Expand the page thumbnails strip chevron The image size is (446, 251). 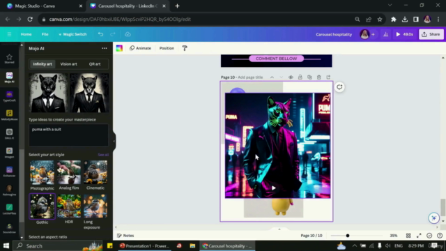[x=279, y=229]
